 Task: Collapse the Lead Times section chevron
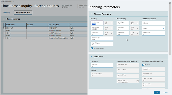(91, 57)
